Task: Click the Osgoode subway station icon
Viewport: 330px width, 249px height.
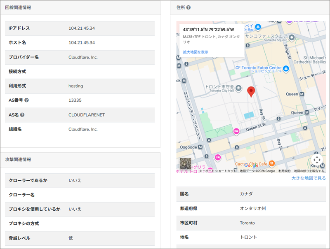Action: pyautogui.click(x=200, y=147)
